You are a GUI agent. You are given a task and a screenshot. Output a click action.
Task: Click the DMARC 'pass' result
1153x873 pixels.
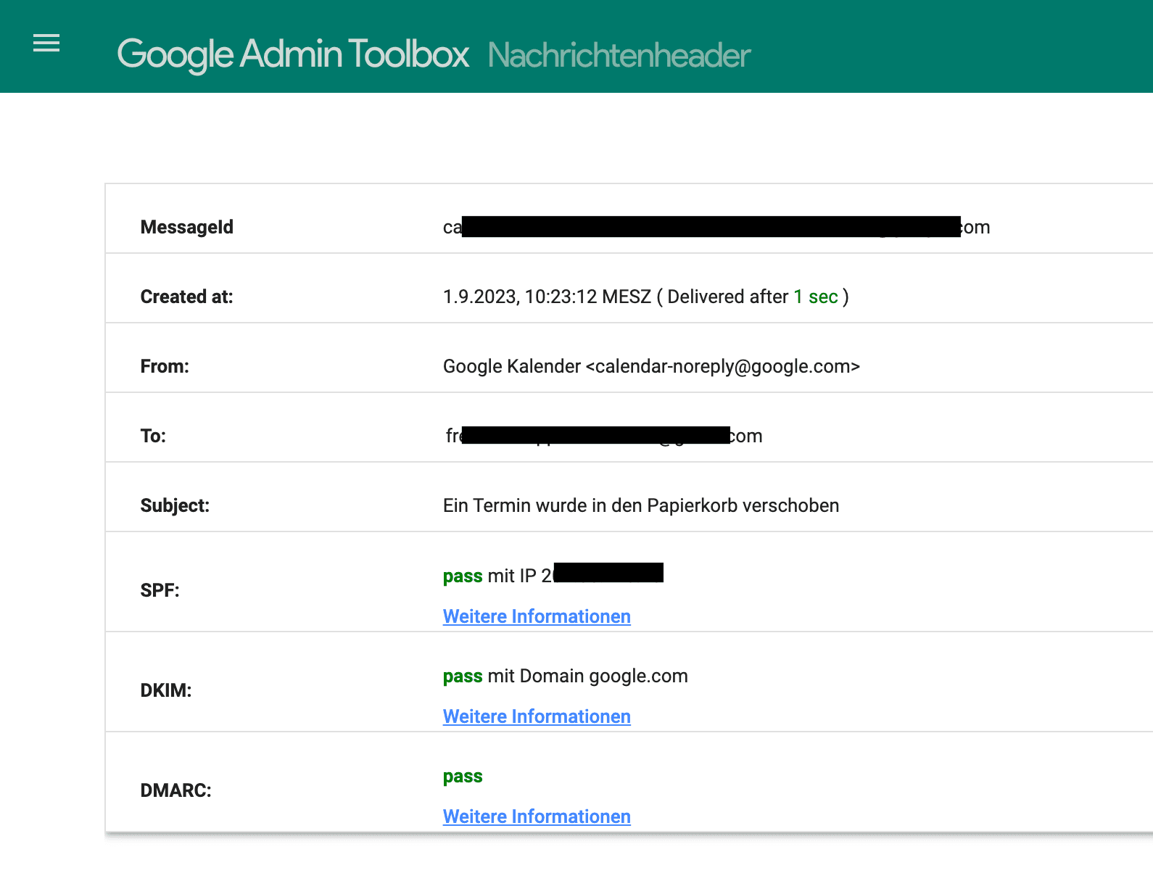tap(463, 777)
